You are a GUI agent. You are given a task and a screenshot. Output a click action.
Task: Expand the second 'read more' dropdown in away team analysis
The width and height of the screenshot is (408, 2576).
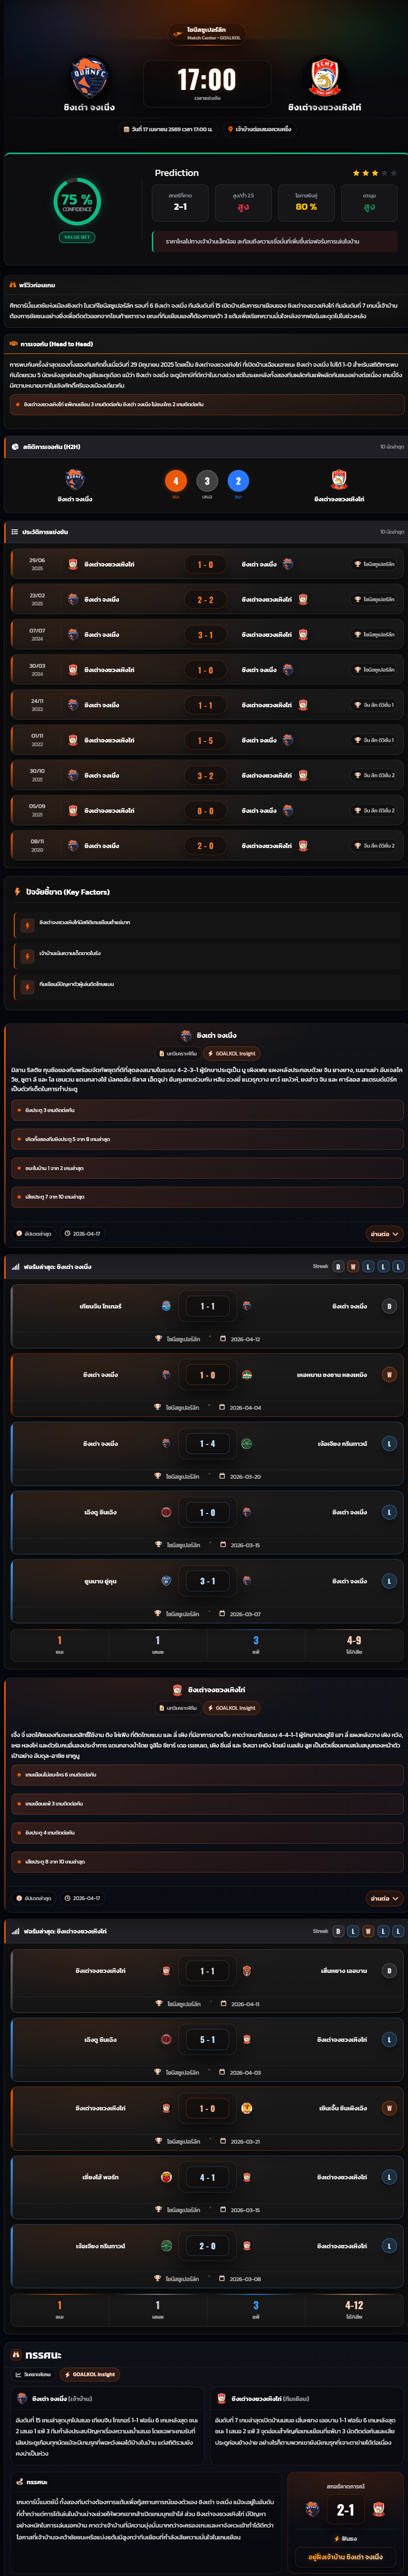(383, 1897)
